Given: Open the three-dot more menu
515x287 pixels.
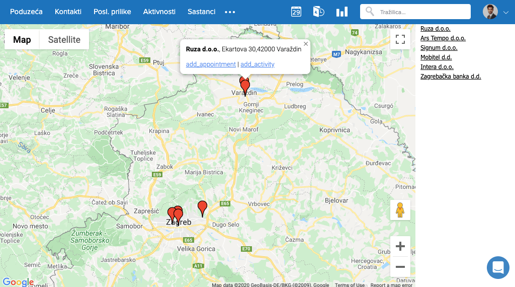Looking at the screenshot, I should coord(230,12).
